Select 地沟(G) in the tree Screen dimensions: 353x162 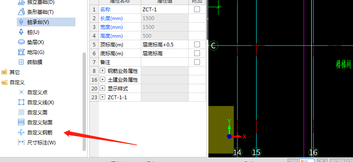36,52
